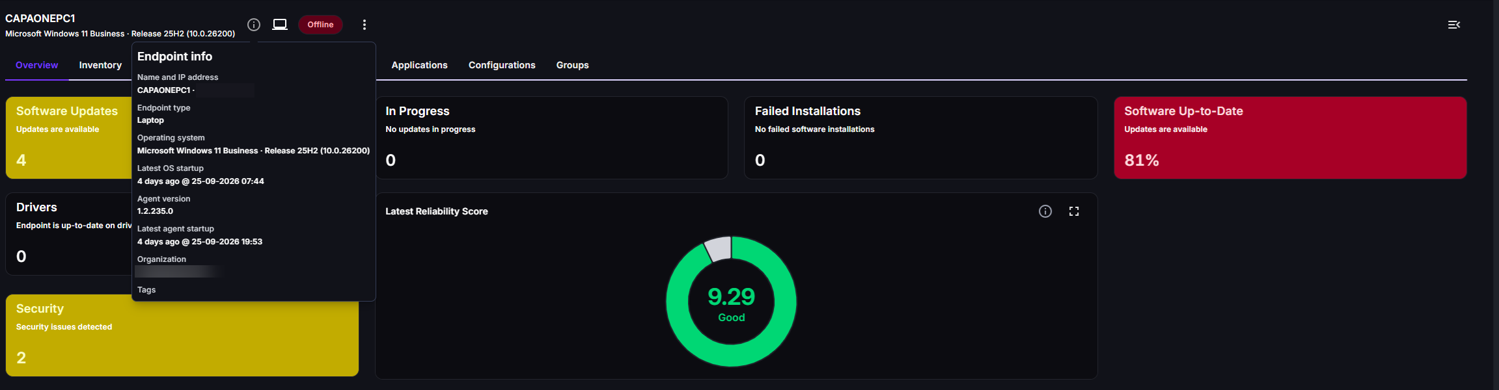Click the Latest OS startup timestamp

click(x=200, y=181)
